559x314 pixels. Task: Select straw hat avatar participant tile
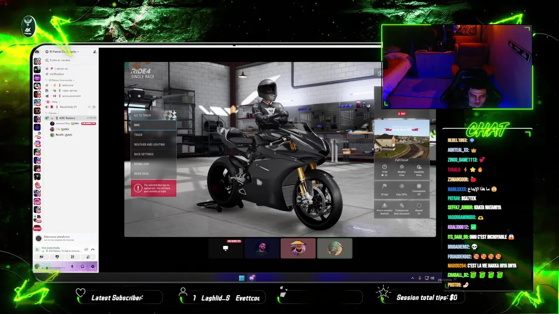click(x=298, y=248)
